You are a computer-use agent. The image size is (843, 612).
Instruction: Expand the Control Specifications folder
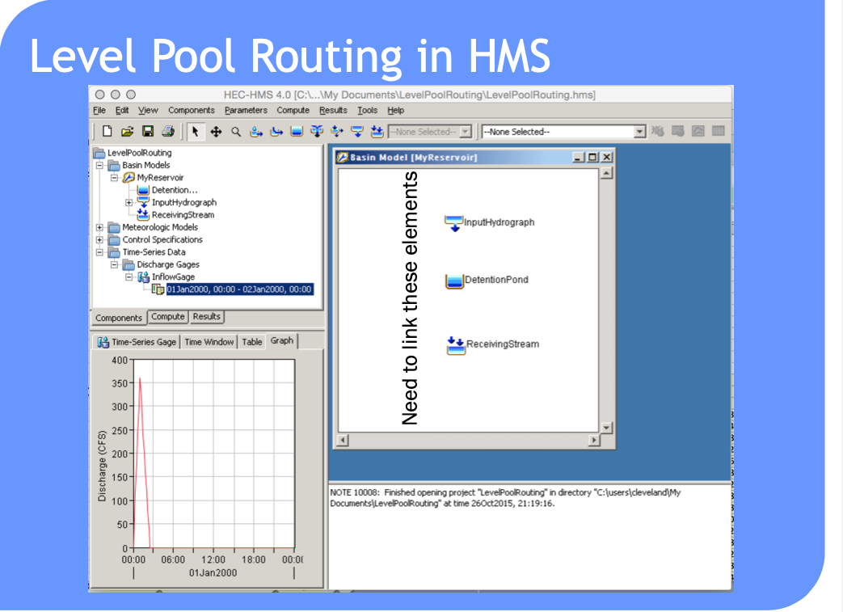click(x=100, y=240)
